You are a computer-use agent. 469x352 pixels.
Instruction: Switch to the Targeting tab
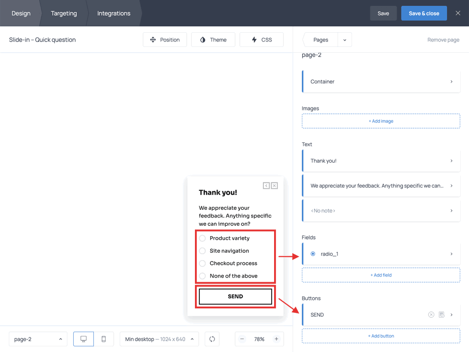tap(64, 13)
